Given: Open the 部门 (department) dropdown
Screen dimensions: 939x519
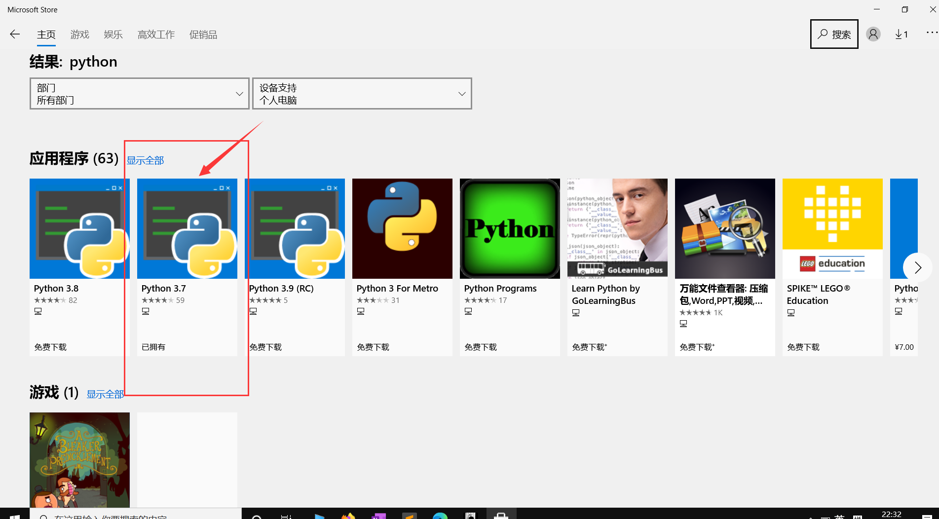Looking at the screenshot, I should (140, 93).
